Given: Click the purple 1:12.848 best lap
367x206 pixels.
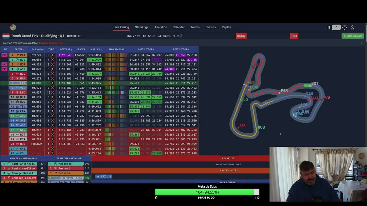Looking at the screenshot, I should [x=65, y=55].
